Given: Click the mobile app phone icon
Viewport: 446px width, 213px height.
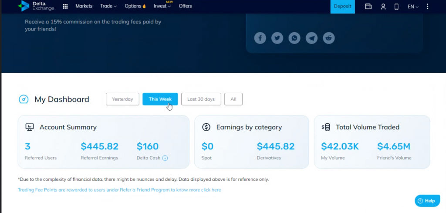Looking at the screenshot, I should click(x=396, y=6).
